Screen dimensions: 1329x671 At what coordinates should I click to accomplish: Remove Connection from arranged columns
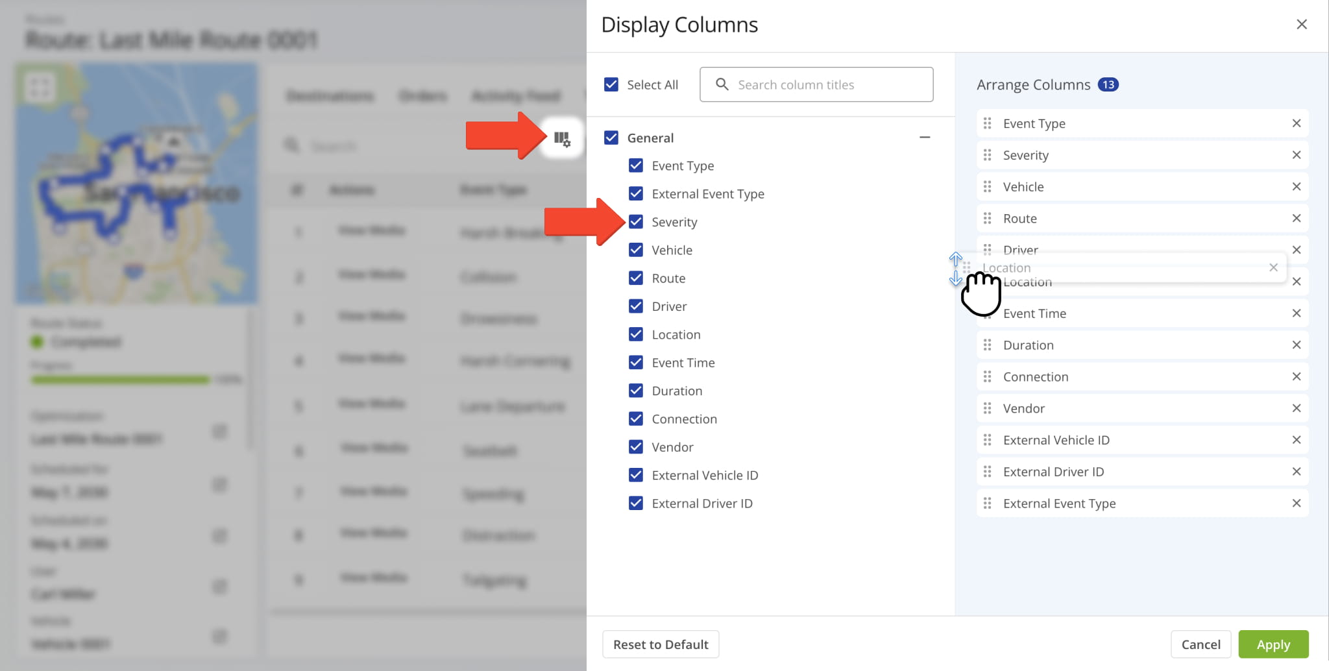[1297, 377]
